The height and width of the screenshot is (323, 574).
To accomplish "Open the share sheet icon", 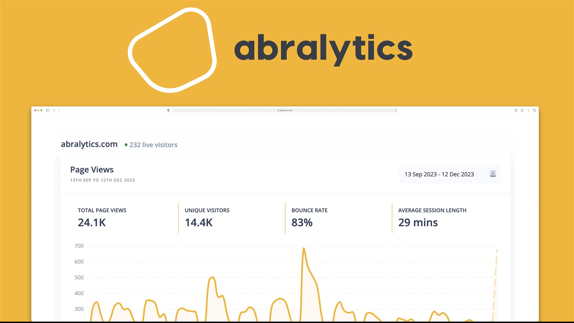I will (522, 110).
